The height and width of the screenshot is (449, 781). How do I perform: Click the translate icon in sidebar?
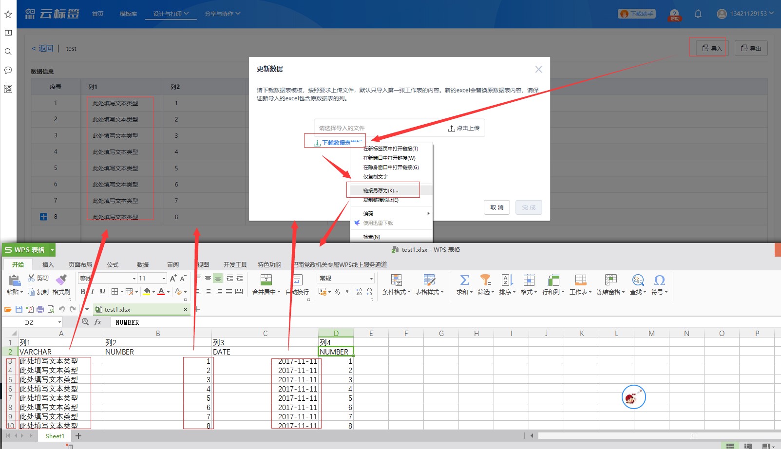coord(8,89)
